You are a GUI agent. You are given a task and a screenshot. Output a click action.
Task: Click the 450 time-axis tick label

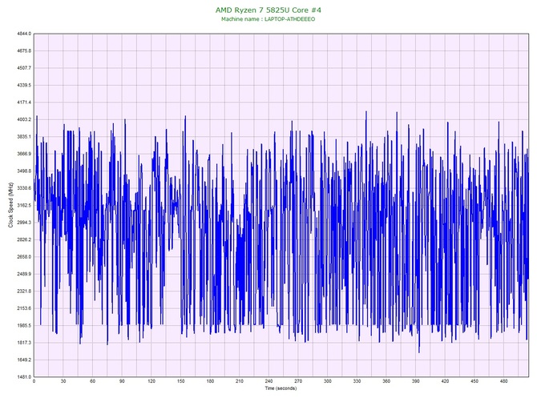point(474,381)
